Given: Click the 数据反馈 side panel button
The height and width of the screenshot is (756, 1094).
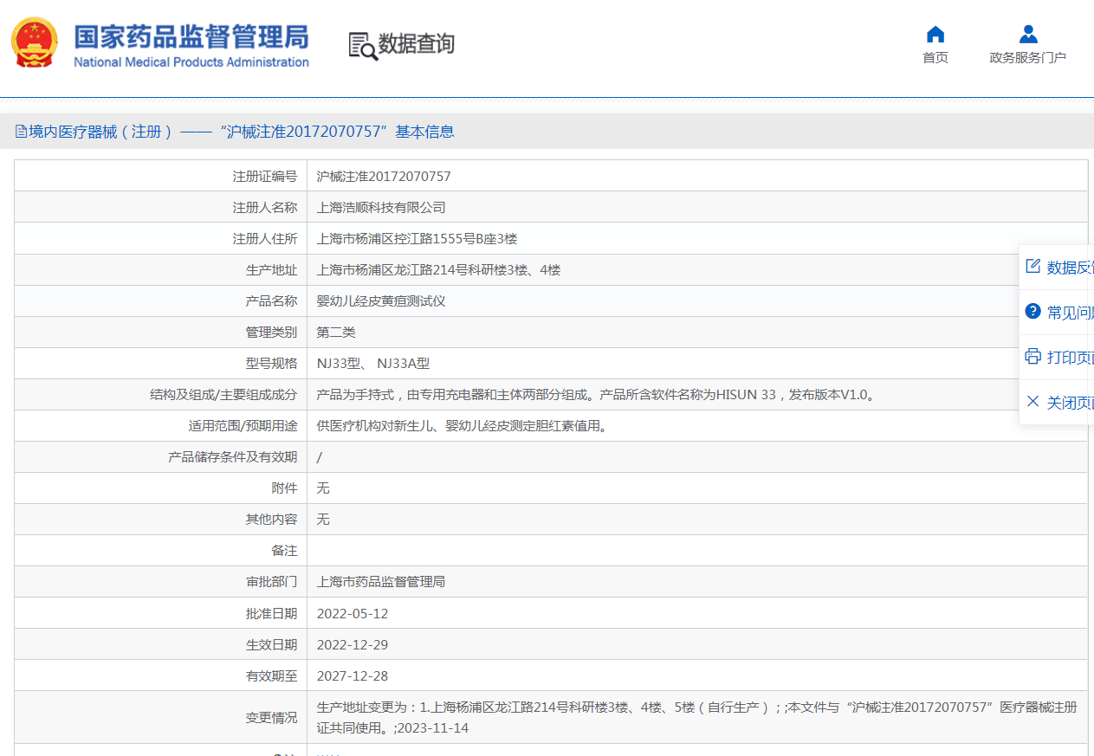Looking at the screenshot, I should [x=1057, y=268].
